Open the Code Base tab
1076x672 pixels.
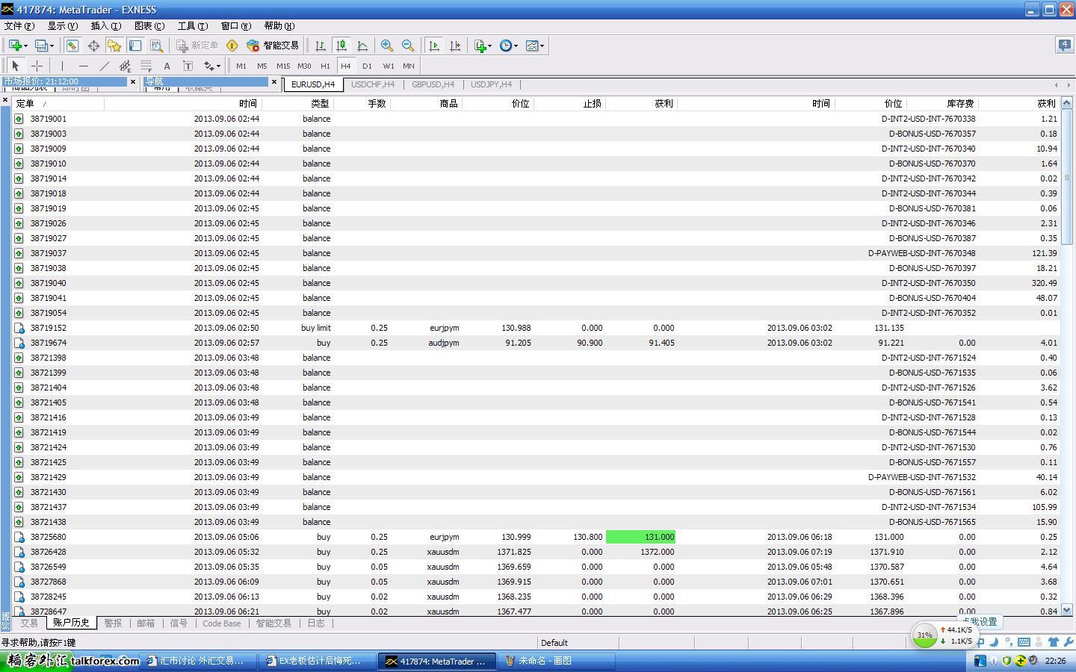[x=221, y=623]
